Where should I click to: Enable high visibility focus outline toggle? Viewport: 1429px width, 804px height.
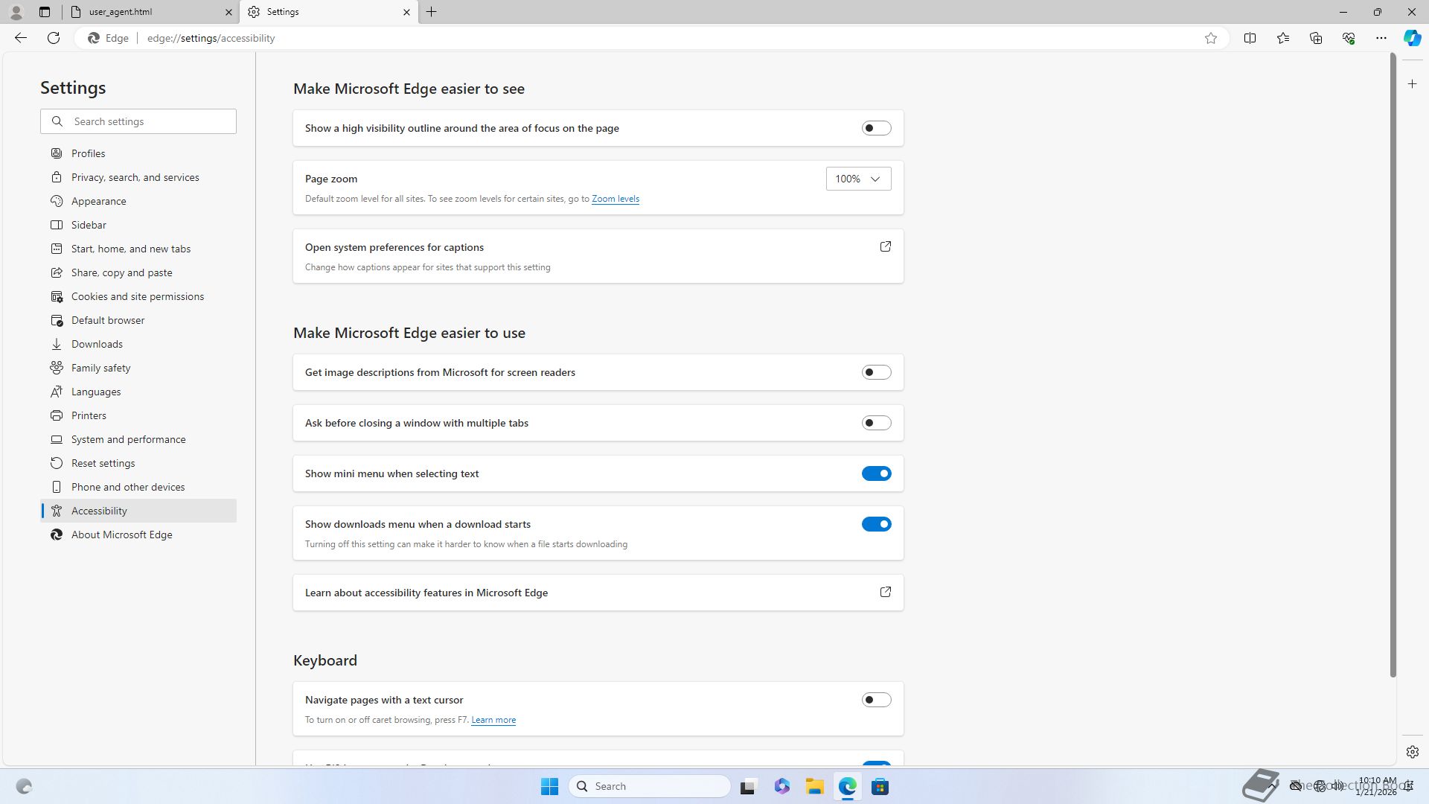point(876,128)
